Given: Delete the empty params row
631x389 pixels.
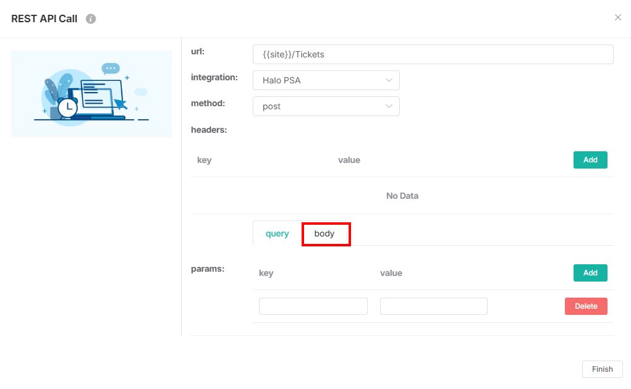Looking at the screenshot, I should (585, 306).
